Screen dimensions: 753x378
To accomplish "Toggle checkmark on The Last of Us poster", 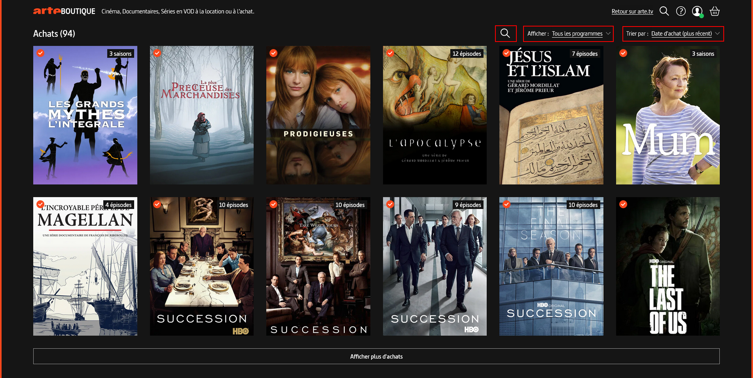I will click(623, 204).
